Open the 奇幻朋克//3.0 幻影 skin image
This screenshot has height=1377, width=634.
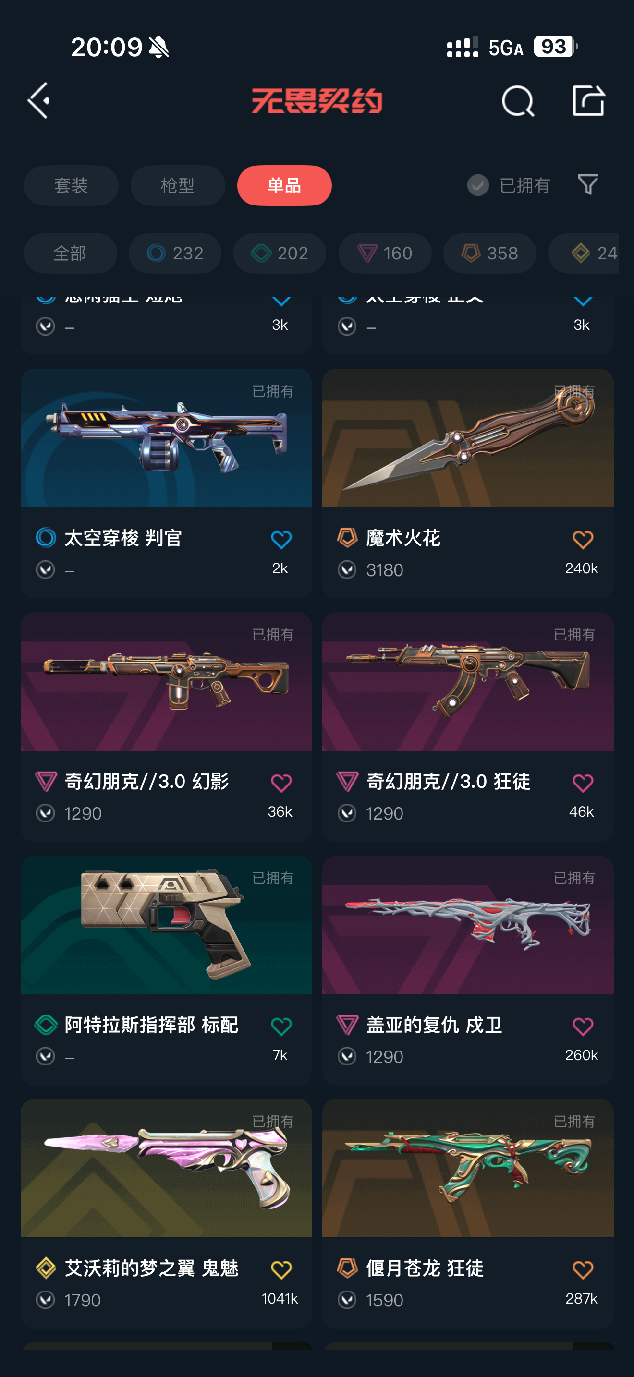(x=166, y=682)
